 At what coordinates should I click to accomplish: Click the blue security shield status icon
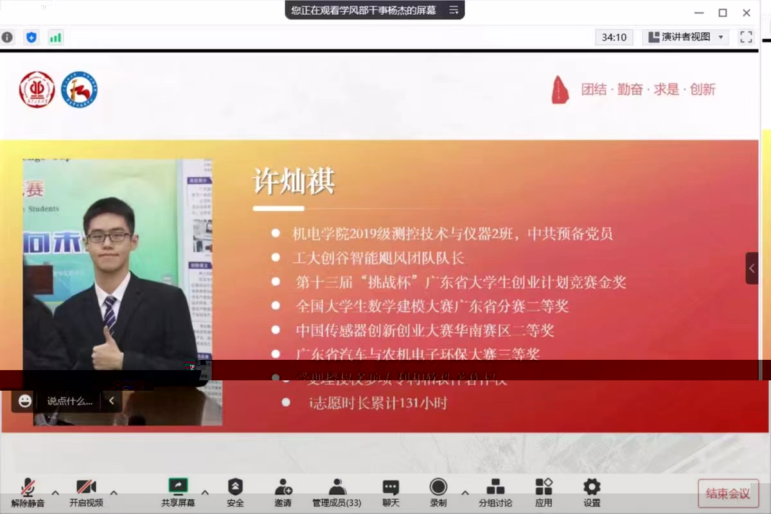click(x=31, y=37)
